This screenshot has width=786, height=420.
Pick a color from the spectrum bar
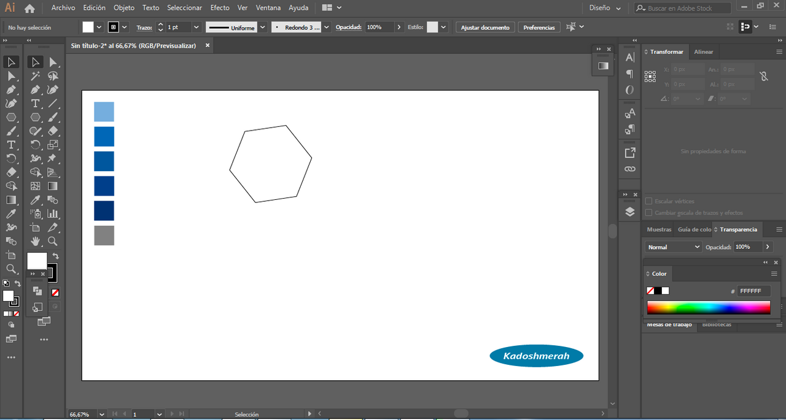708,308
